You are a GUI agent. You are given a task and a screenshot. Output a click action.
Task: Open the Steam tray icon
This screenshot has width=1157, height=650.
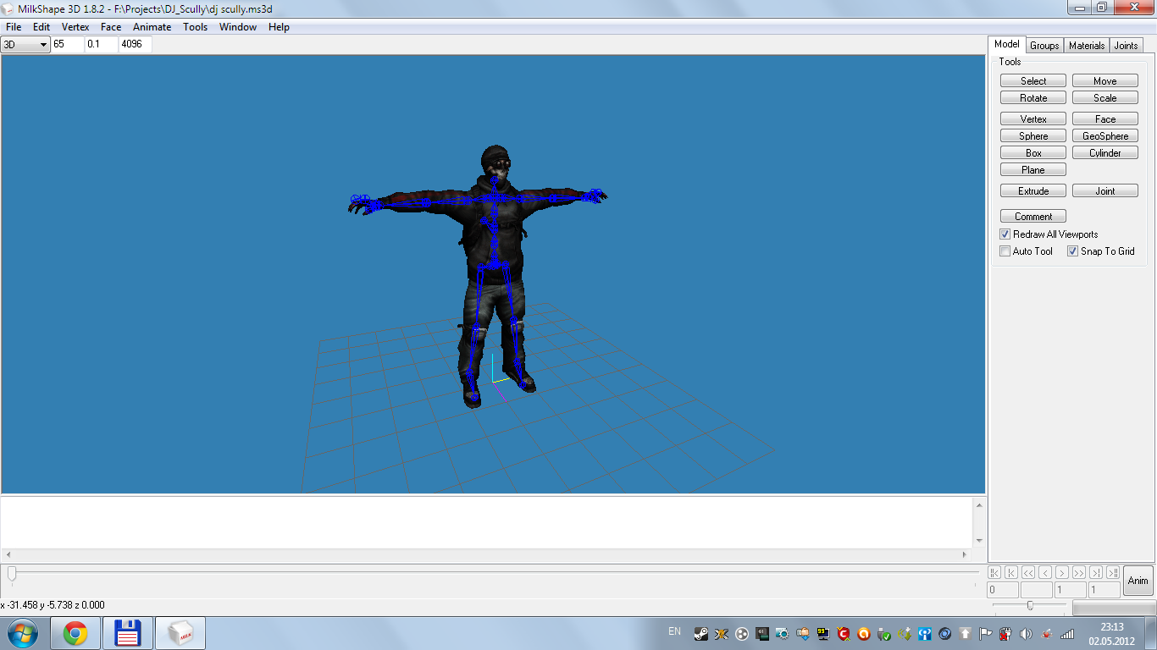700,633
